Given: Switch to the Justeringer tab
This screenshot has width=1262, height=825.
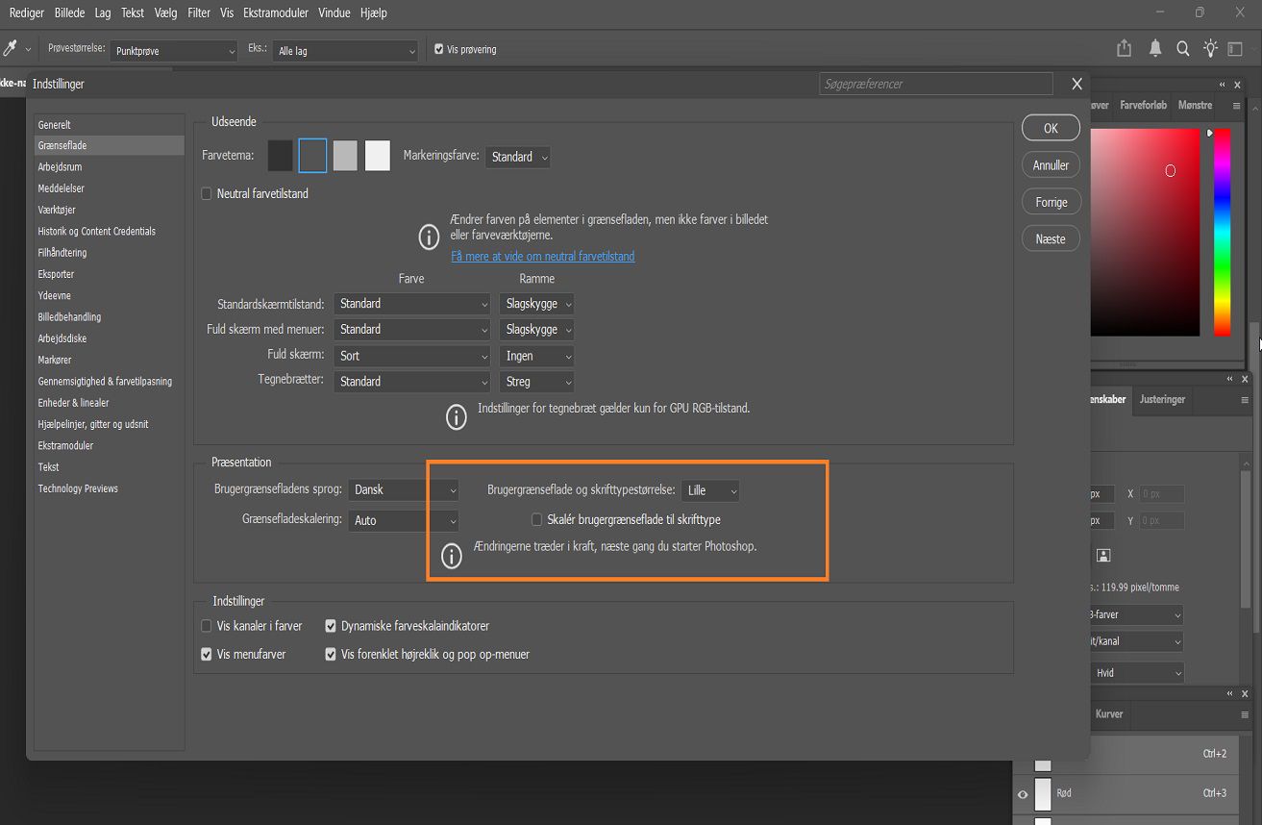Looking at the screenshot, I should (1162, 400).
